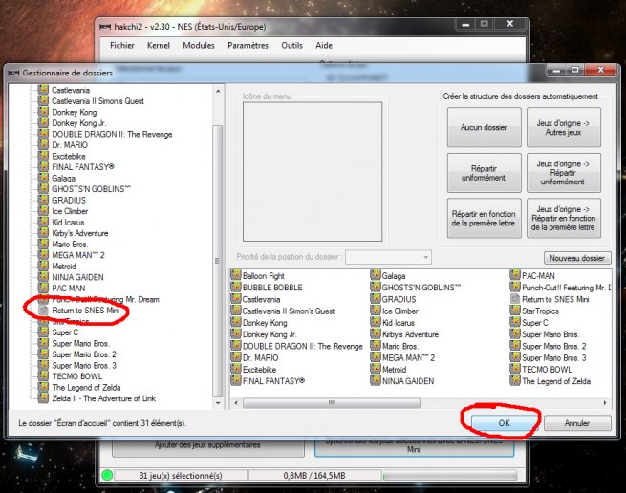The width and height of the screenshot is (626, 493).
Task: Choose the Aucun dossier structure button
Action: click(484, 127)
